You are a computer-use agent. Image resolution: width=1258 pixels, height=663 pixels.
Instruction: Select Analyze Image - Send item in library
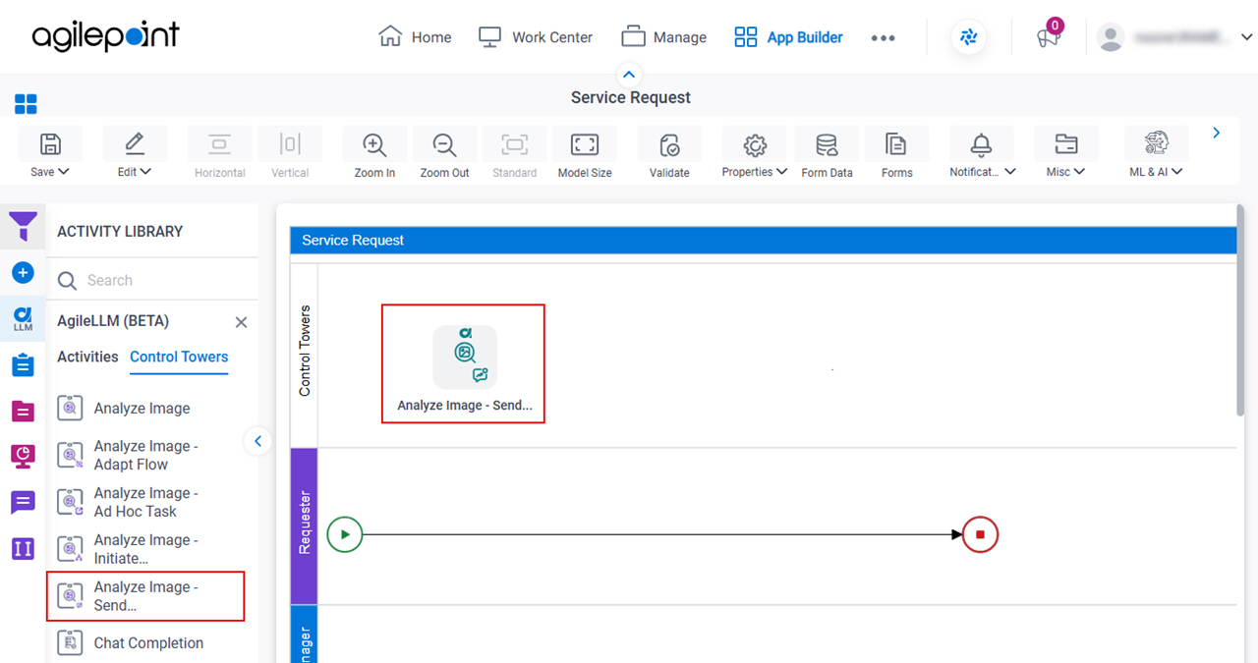pyautogui.click(x=145, y=596)
